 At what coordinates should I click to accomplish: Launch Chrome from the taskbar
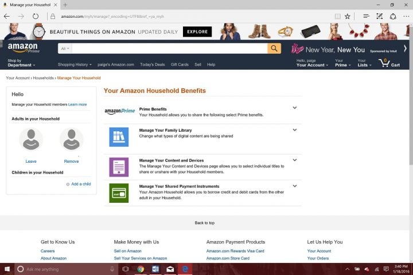coord(141,269)
